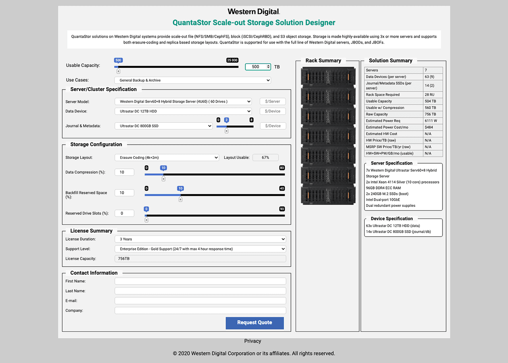Click the Servers value 7 cell
The height and width of the screenshot is (363, 508).
point(433,70)
